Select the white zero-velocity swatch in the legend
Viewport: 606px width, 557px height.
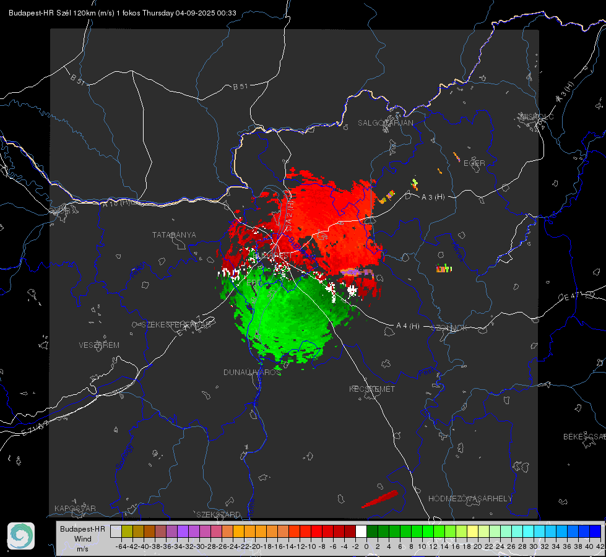[x=361, y=531]
